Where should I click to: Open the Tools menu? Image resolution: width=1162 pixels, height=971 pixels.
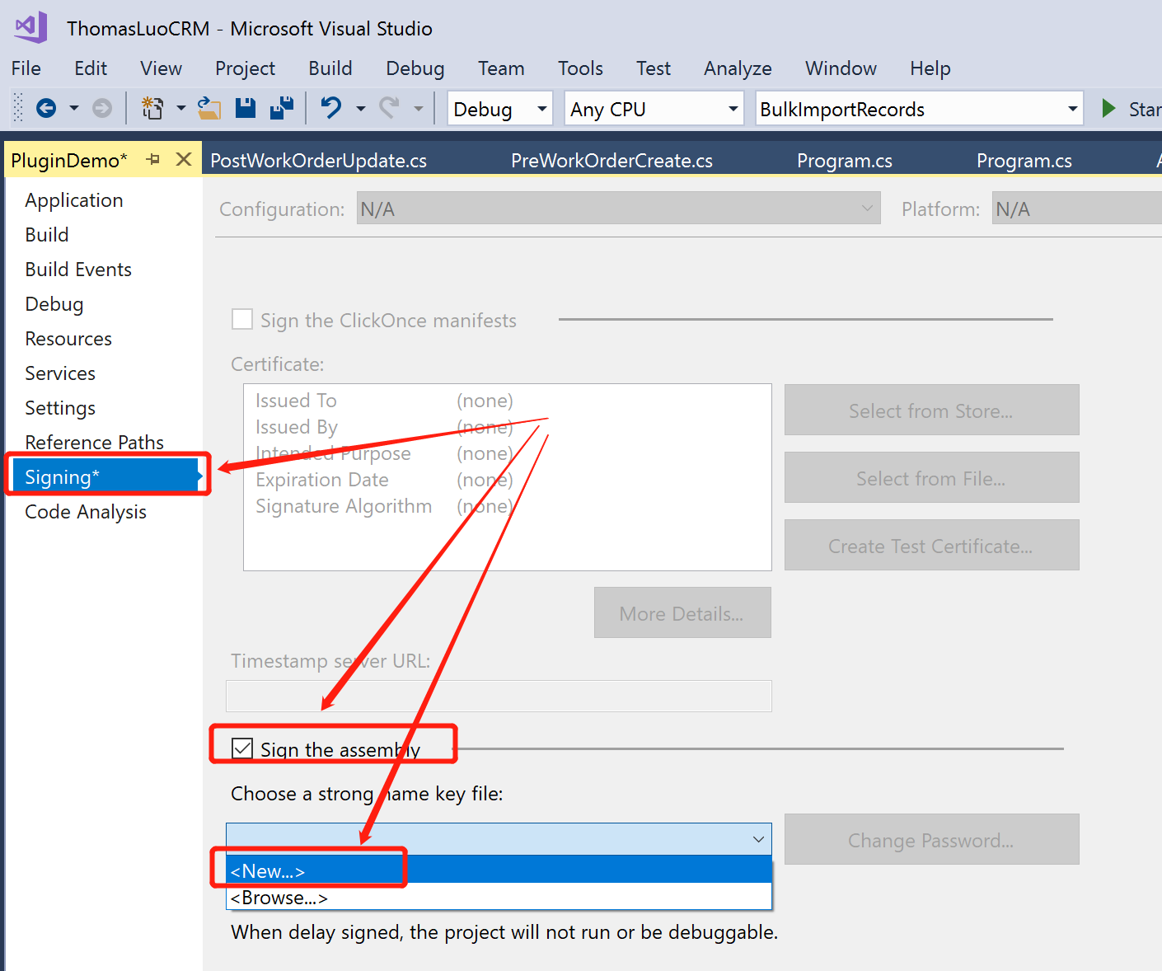click(x=580, y=68)
